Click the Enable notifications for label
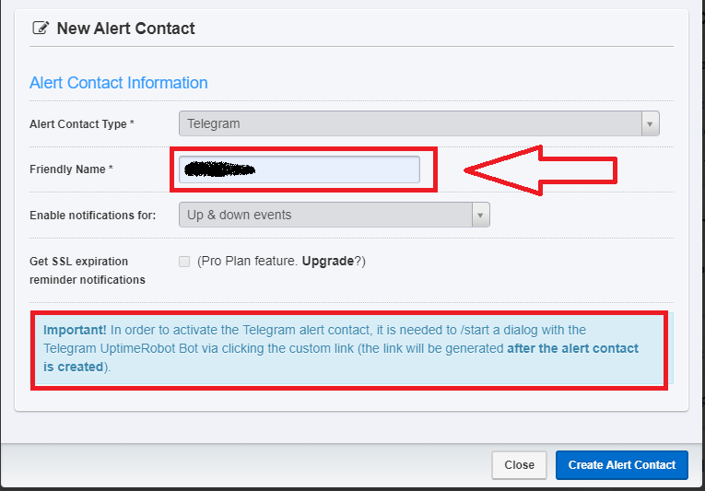 coord(92,216)
